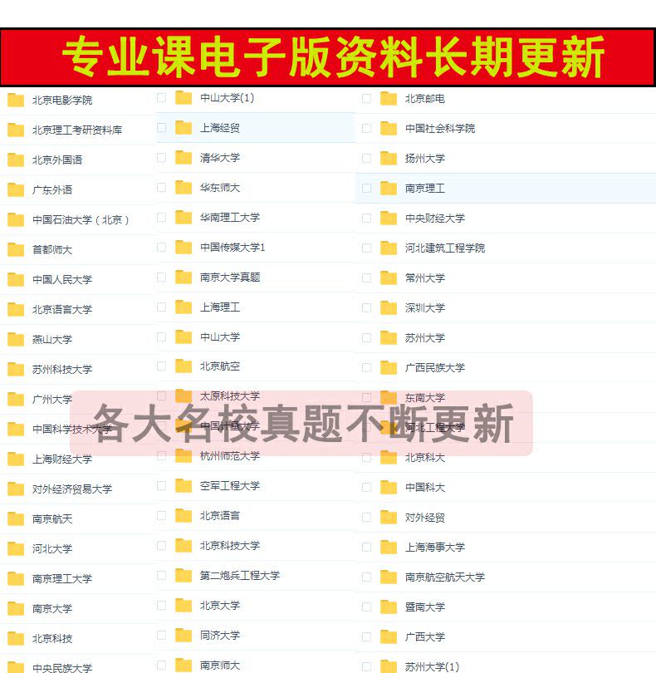The width and height of the screenshot is (656, 673).
Task: Click the 广州大学 folder name
Action: [x=52, y=399]
